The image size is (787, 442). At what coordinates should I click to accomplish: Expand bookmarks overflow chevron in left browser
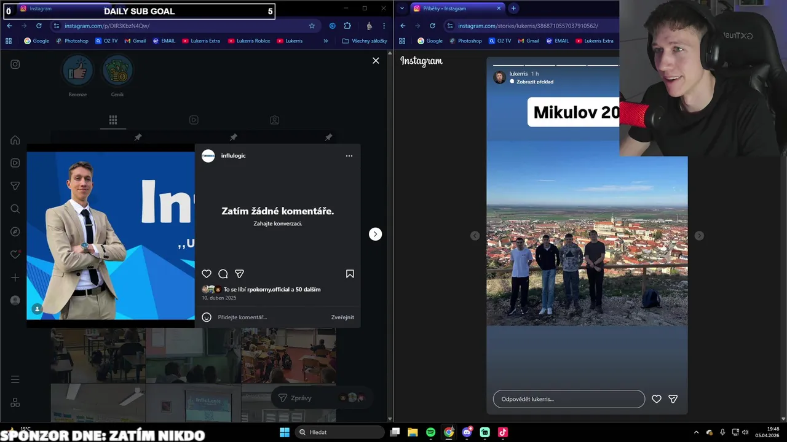[x=326, y=41]
